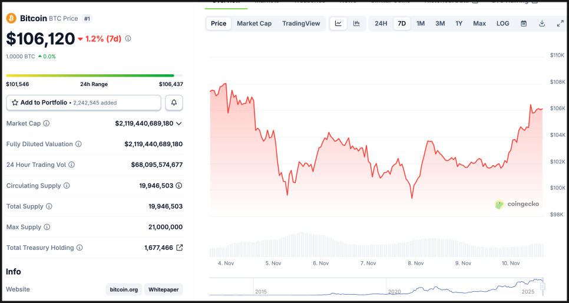
Task: Click info icon beside Circulating Supply value
Action: (x=179, y=186)
